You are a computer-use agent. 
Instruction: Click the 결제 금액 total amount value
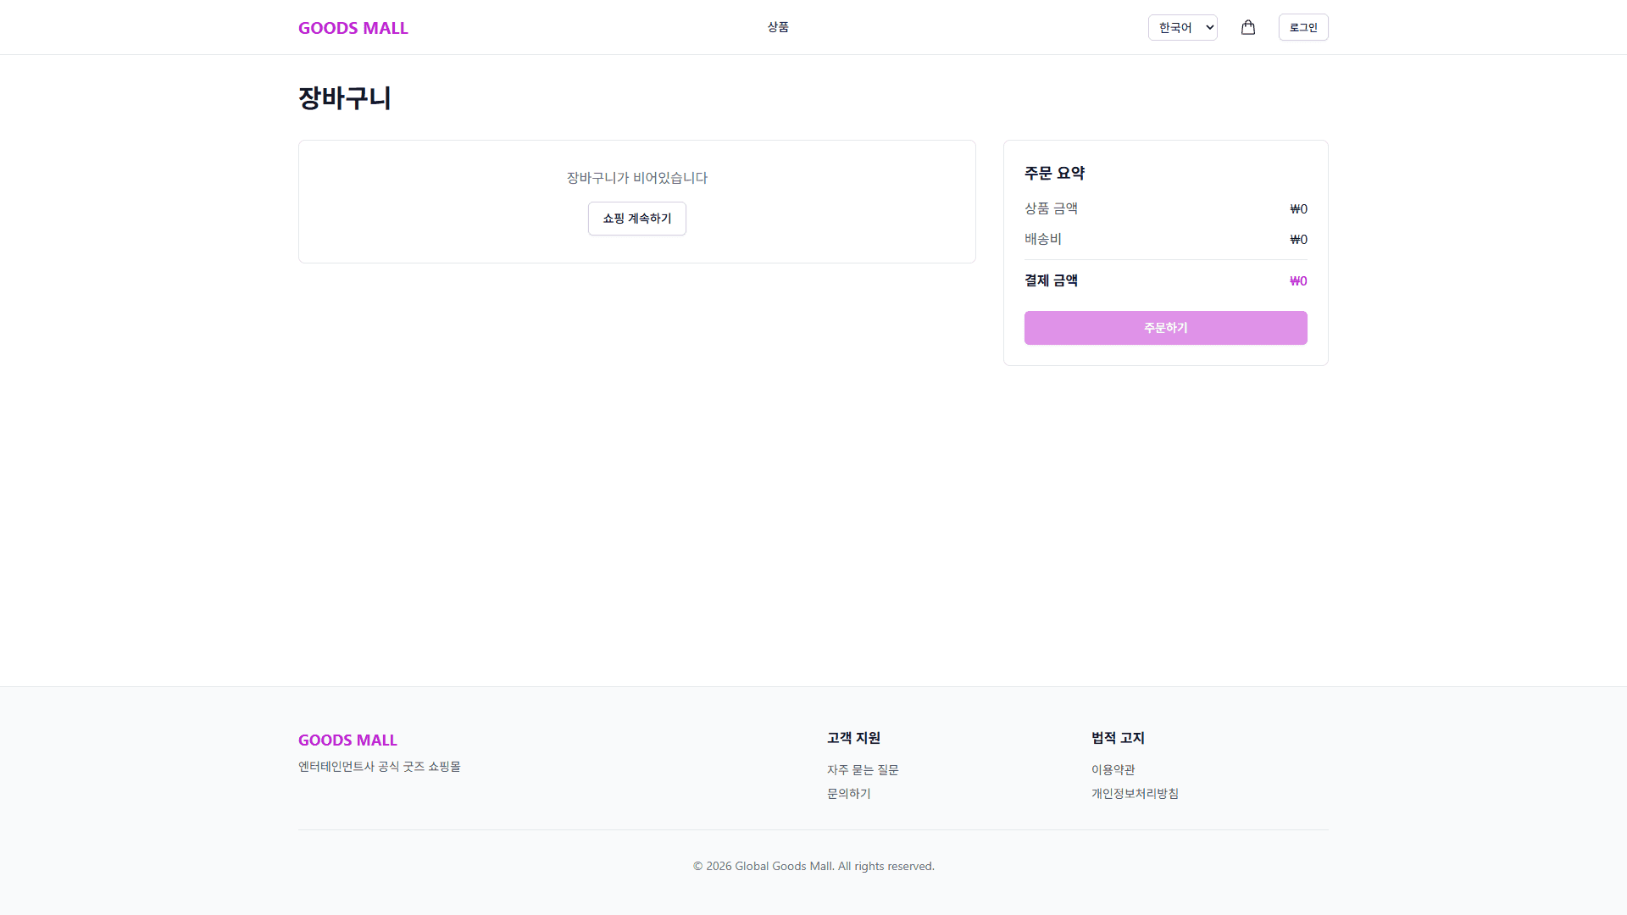[x=1297, y=281]
